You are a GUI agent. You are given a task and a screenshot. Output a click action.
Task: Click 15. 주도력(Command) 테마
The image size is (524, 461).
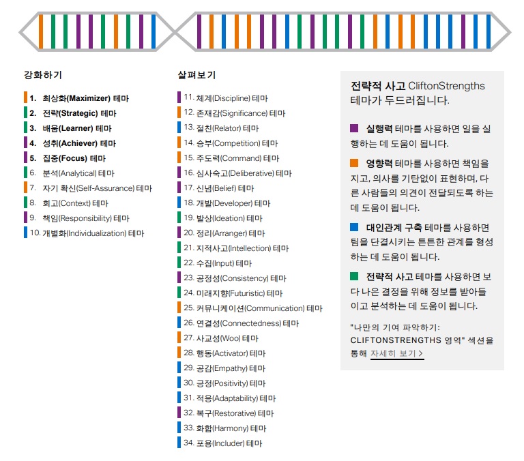click(x=229, y=158)
